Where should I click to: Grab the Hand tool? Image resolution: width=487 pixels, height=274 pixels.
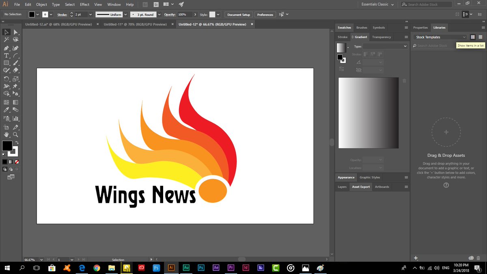click(6, 134)
